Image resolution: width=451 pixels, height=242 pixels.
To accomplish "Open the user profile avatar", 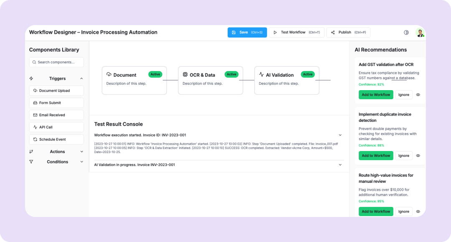I will (x=420, y=33).
